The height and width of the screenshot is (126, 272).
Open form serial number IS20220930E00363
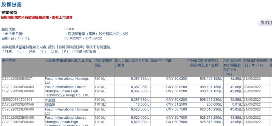[18, 100]
